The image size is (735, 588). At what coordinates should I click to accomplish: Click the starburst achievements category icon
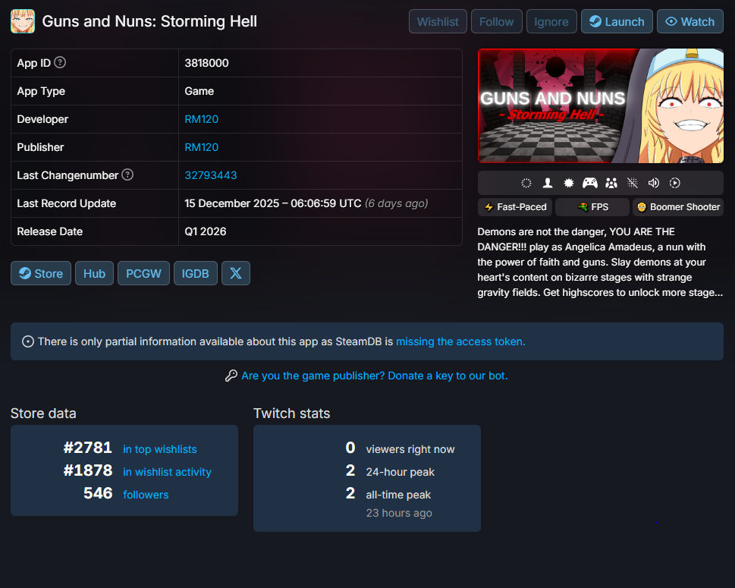[x=569, y=183]
